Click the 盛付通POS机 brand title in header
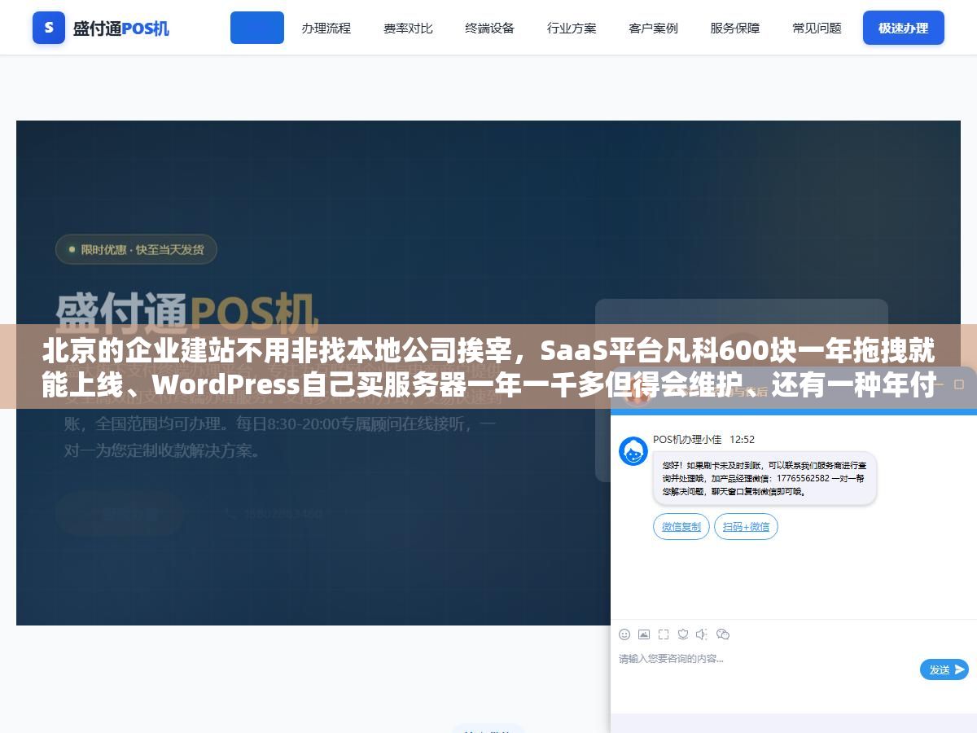 coord(121,29)
